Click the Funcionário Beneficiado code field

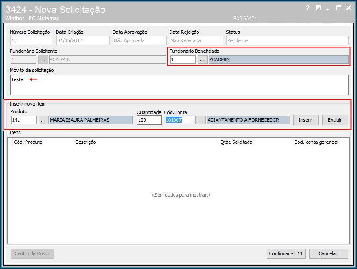tap(183, 60)
